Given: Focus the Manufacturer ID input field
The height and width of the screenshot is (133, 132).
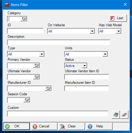Looking at the screenshot, I should click(26, 88).
